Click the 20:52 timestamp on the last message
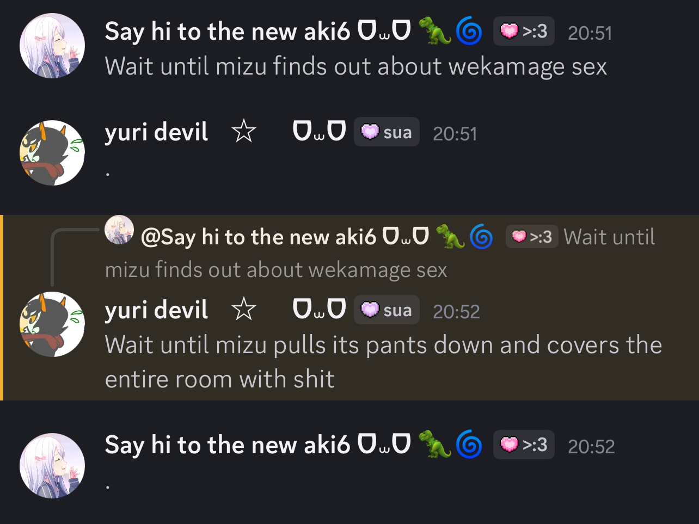Screen dimensions: 699x524 pyautogui.click(x=591, y=446)
